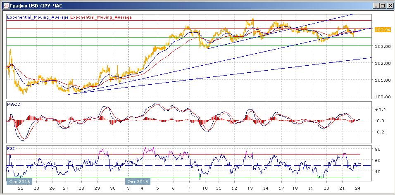Click the 102.00 price axis label
Image resolution: width=395 pixels, height=195 pixels.
pyautogui.click(x=382, y=63)
